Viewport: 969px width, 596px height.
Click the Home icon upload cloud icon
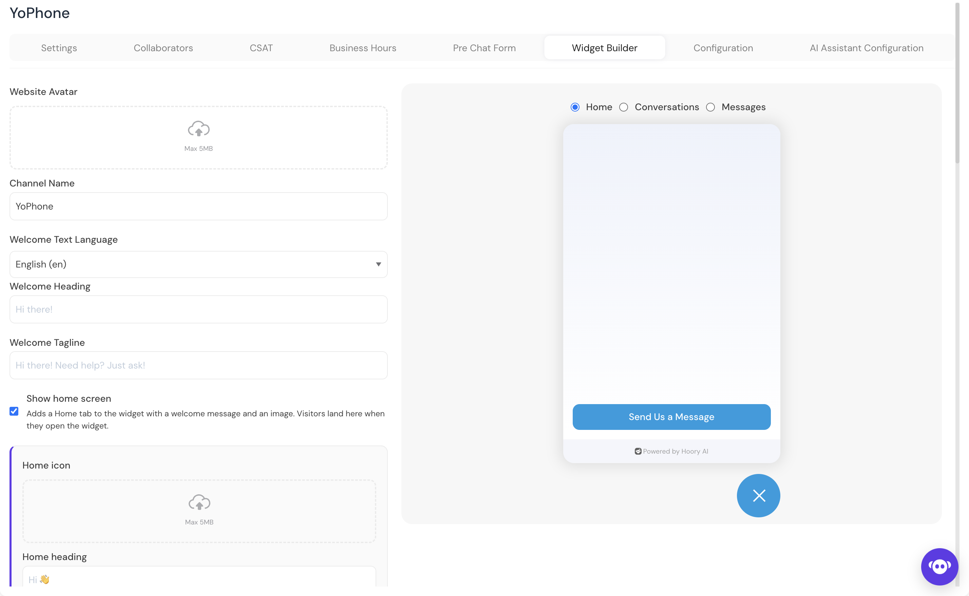coord(199,502)
